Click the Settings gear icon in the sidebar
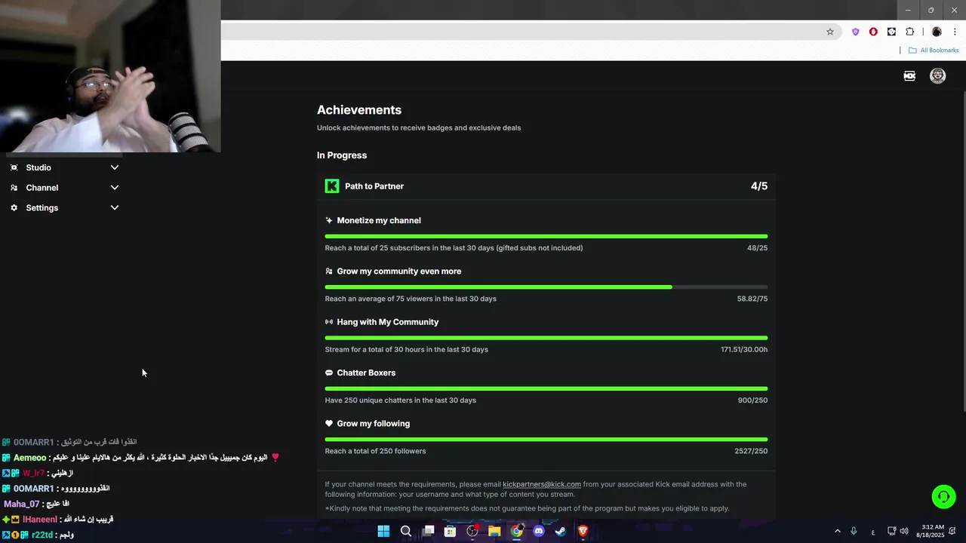The height and width of the screenshot is (543, 966). [x=14, y=207]
